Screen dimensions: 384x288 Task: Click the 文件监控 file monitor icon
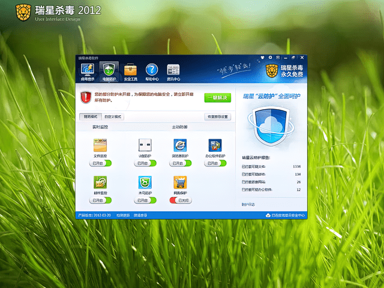pos(100,145)
